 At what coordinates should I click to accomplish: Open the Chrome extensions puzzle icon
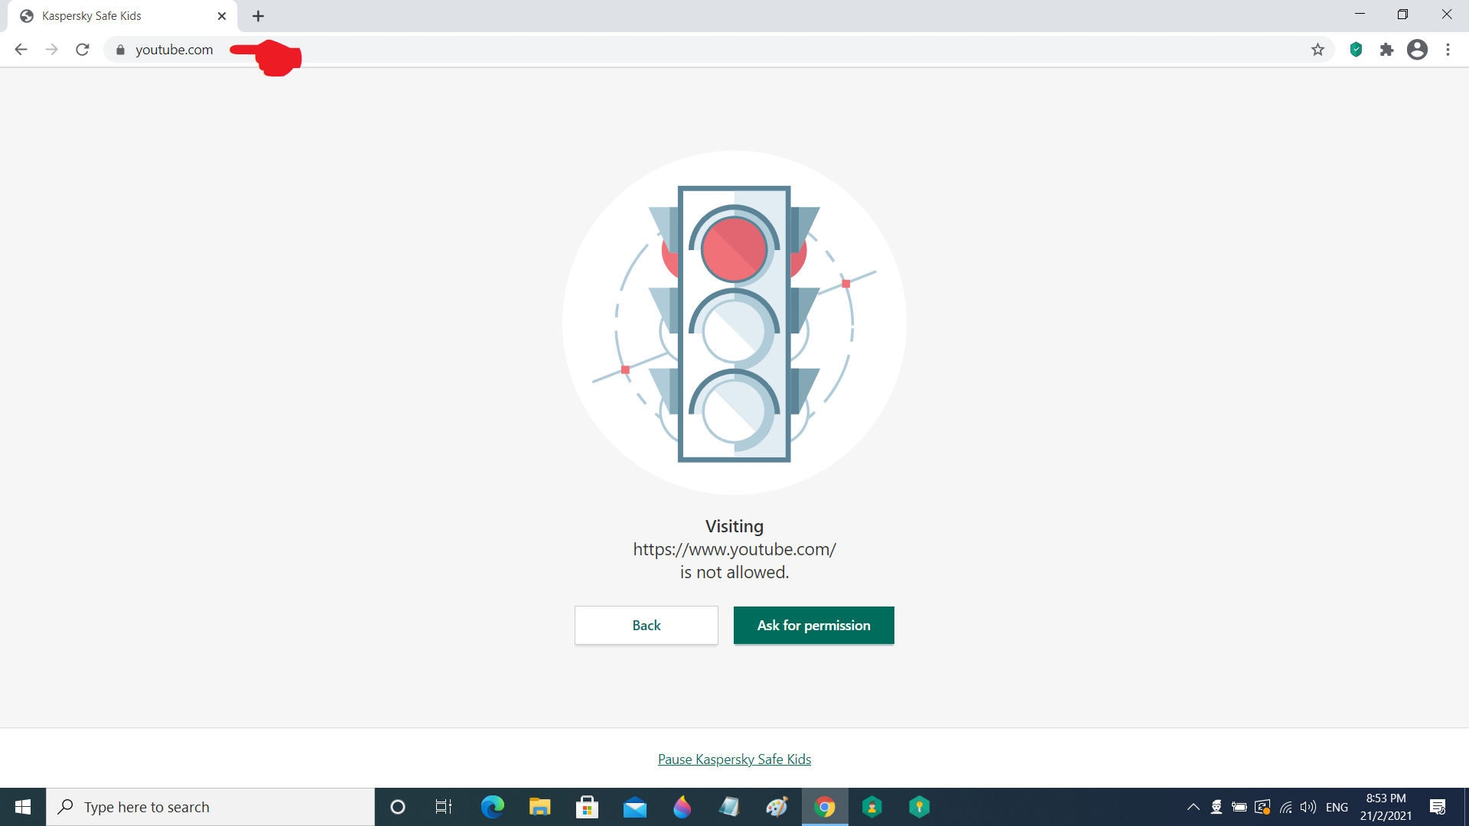pyautogui.click(x=1386, y=50)
